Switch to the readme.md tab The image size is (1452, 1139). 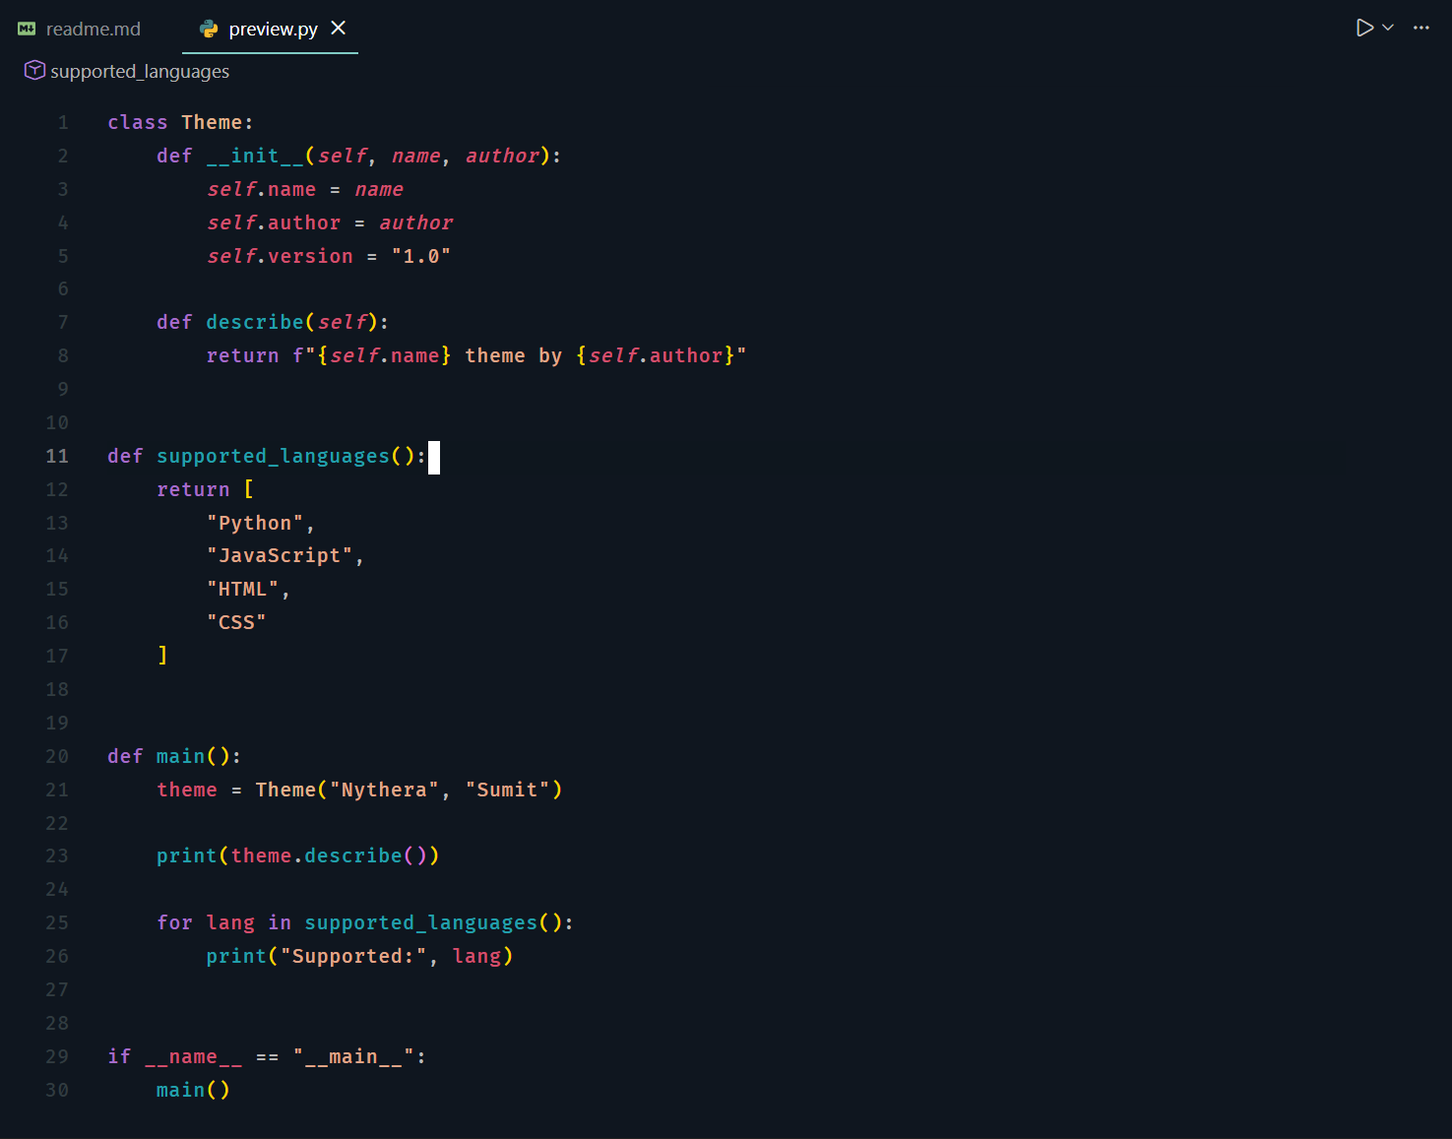pyautogui.click(x=93, y=29)
